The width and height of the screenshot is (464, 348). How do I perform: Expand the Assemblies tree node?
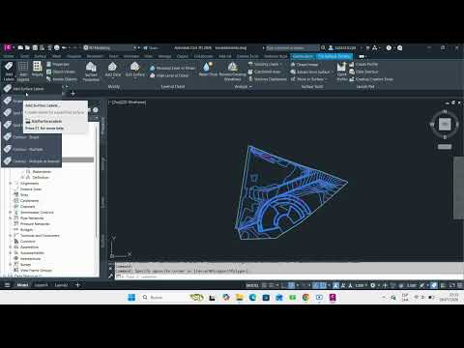pyautogui.click(x=11, y=247)
